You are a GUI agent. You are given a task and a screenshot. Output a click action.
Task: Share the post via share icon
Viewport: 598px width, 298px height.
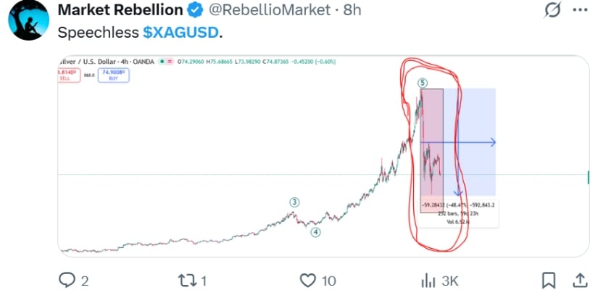tap(580, 280)
